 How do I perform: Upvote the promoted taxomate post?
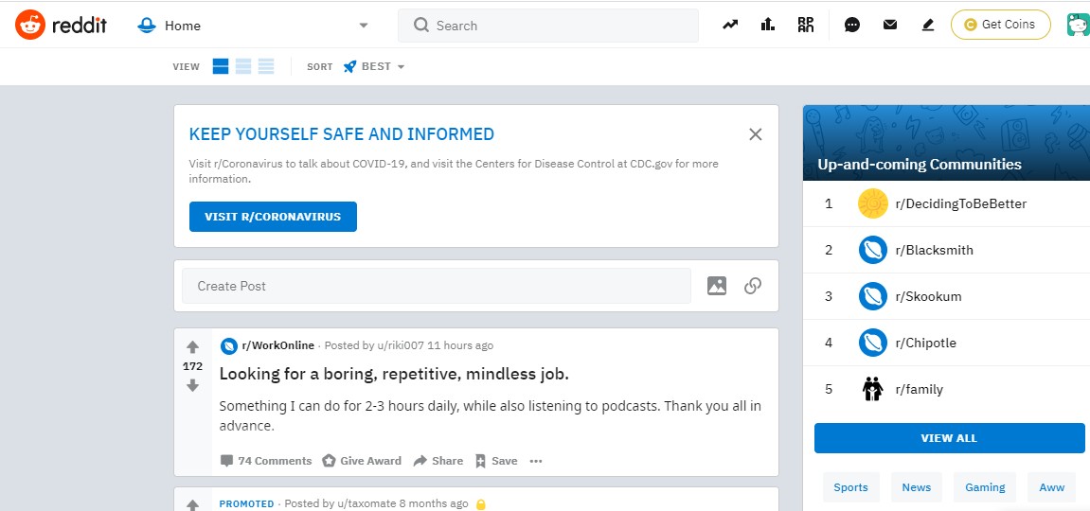pyautogui.click(x=192, y=505)
